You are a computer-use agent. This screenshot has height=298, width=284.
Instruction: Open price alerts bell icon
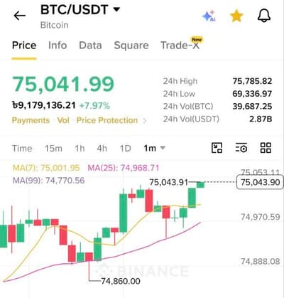click(x=264, y=16)
